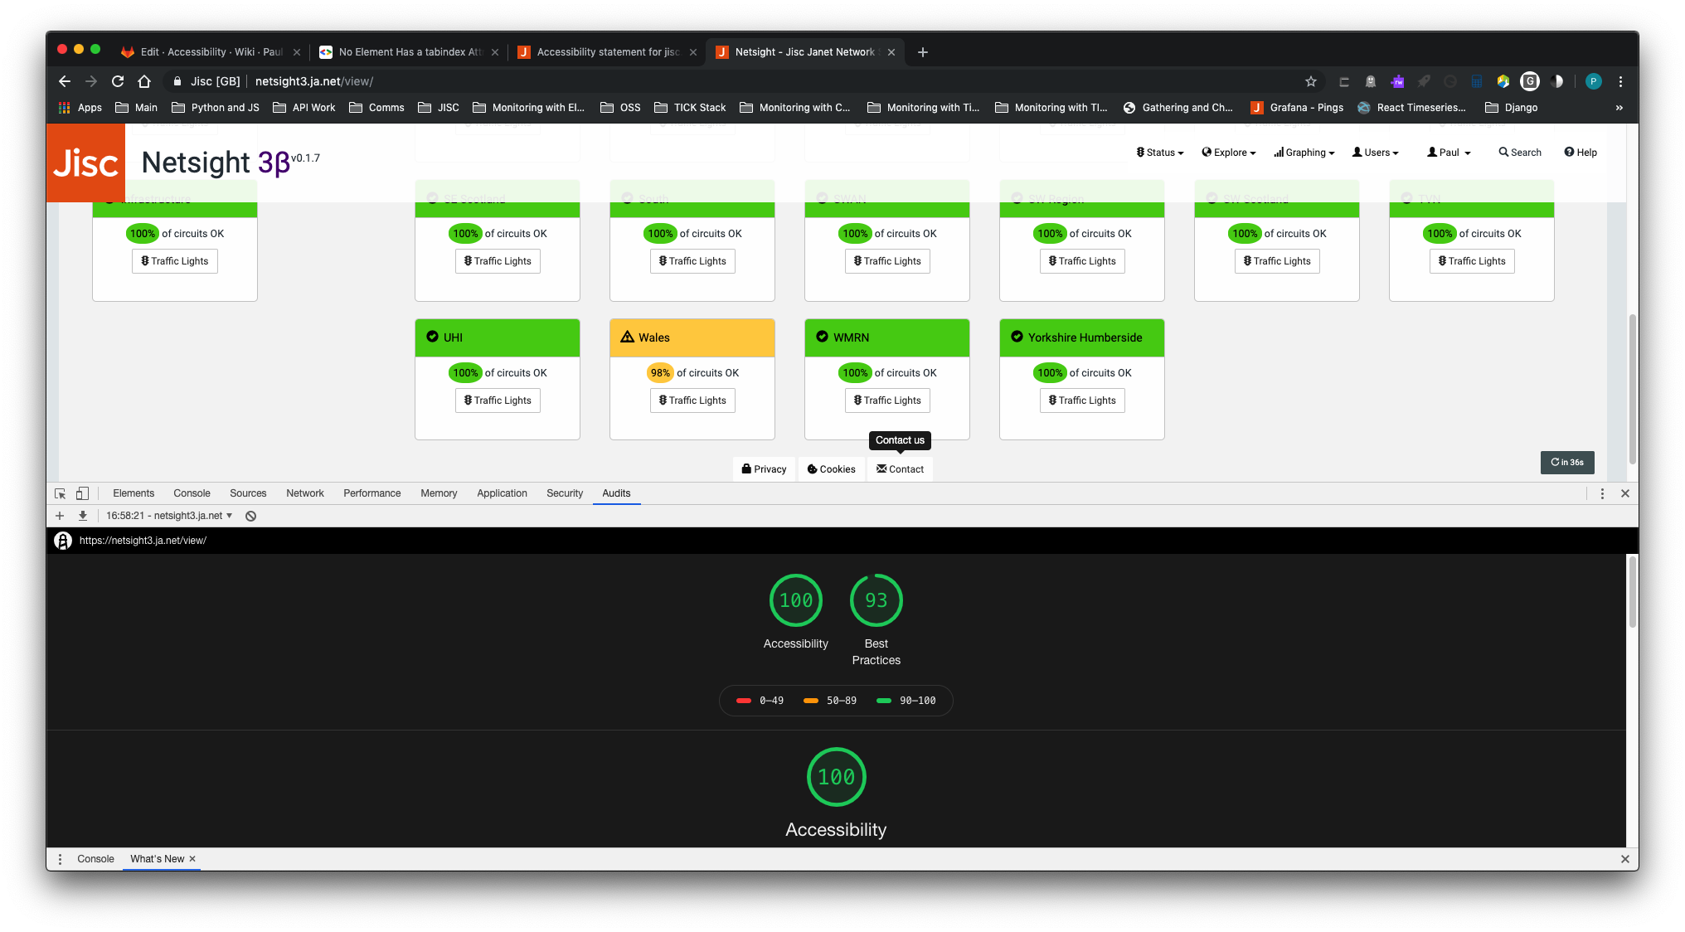Start a new audit with plus icon
This screenshot has width=1685, height=932.
[x=60, y=516]
